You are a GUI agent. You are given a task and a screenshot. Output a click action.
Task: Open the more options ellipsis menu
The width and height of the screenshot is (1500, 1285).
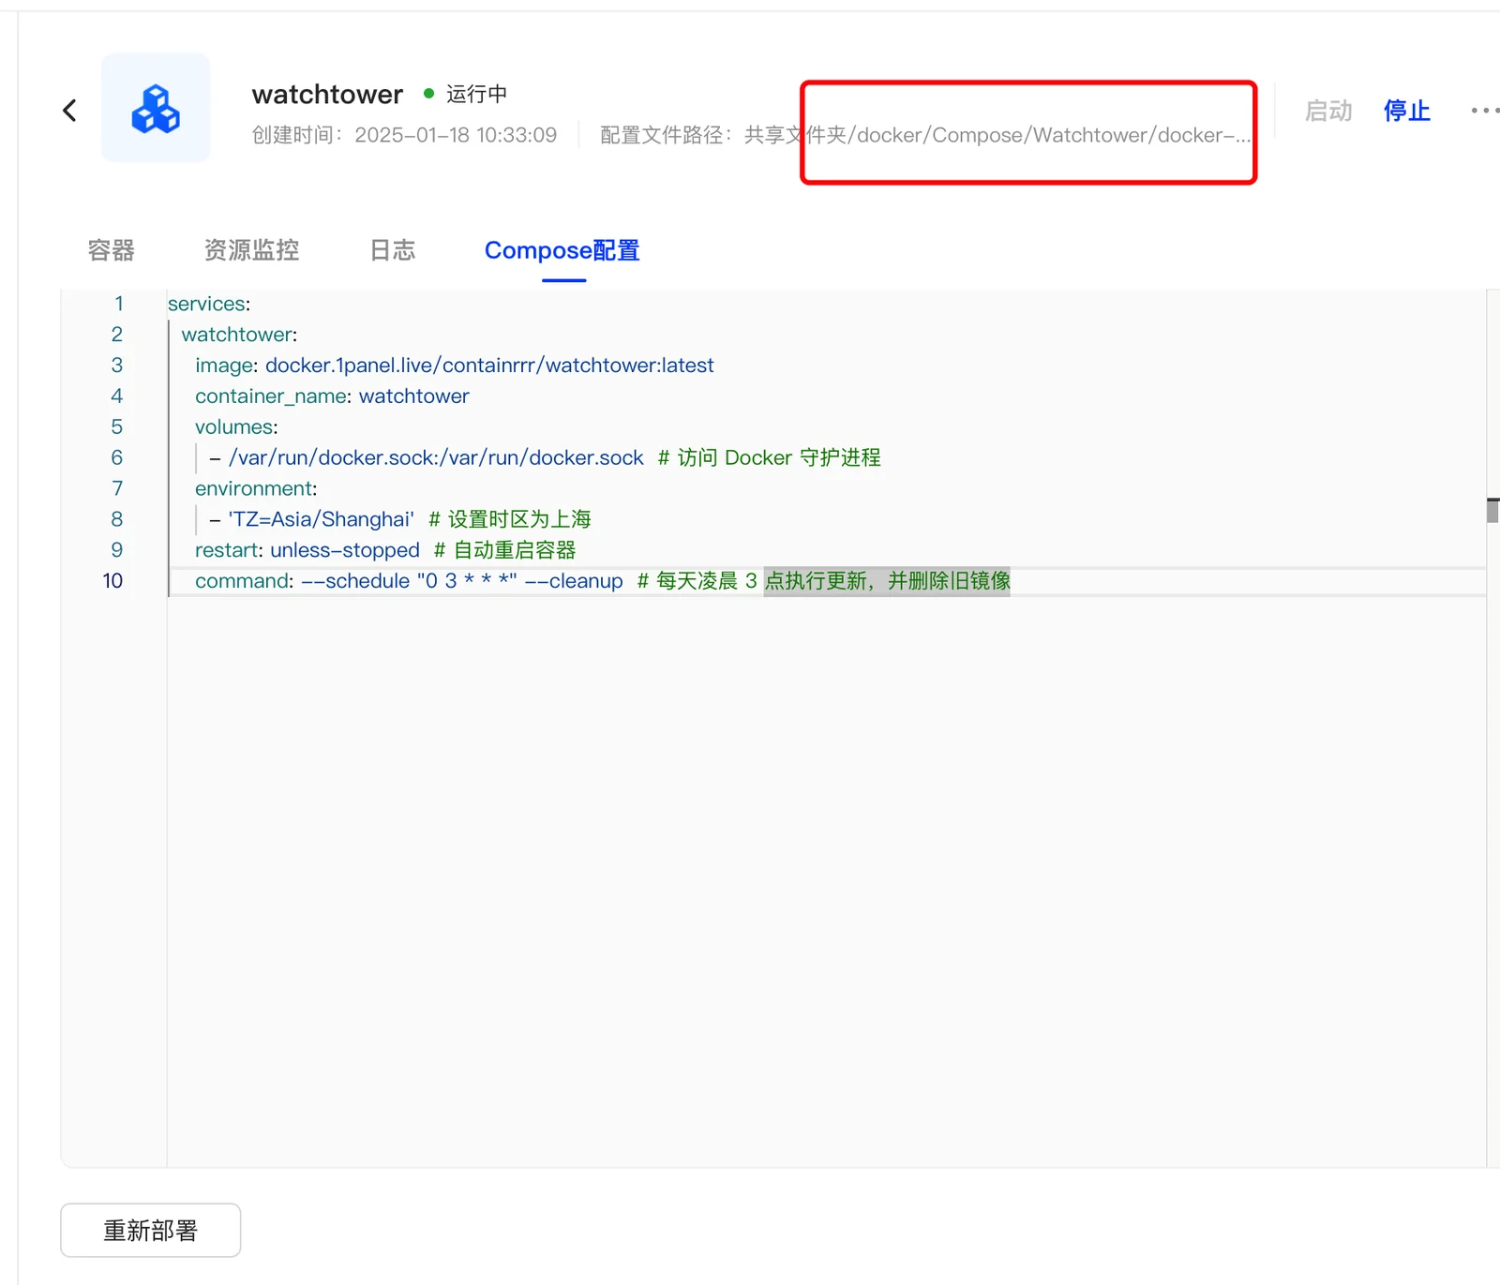point(1484,110)
